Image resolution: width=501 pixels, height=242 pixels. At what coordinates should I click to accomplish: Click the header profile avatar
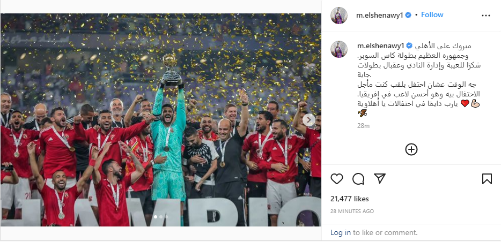click(x=339, y=16)
